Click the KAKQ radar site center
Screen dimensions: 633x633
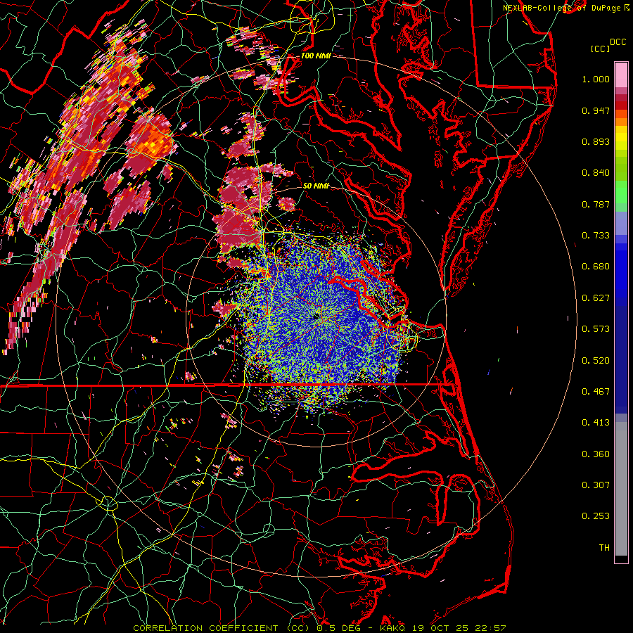click(x=316, y=318)
